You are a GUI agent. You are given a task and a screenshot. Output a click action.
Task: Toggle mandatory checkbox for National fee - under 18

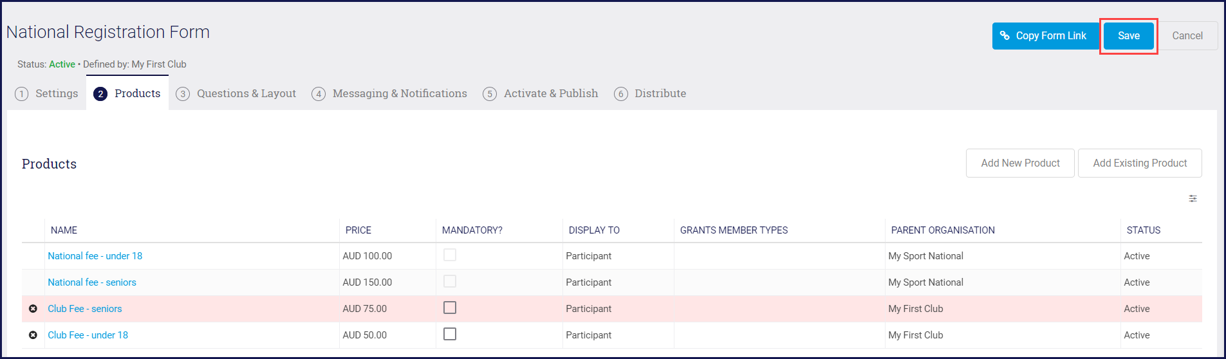pos(450,255)
